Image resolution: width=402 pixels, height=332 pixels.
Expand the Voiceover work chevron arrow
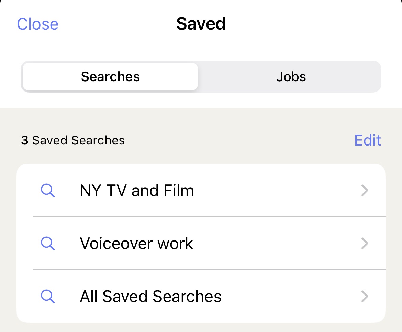[365, 244]
